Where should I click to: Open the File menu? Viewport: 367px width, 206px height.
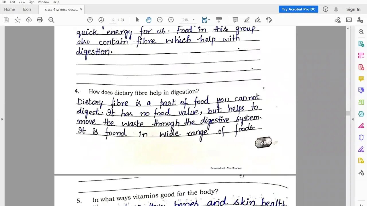point(4,2)
